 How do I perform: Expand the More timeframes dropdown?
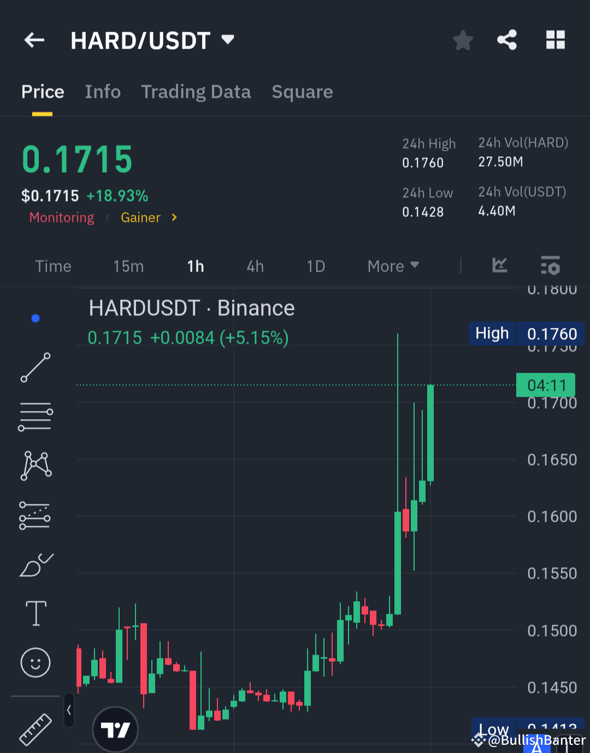click(x=392, y=266)
